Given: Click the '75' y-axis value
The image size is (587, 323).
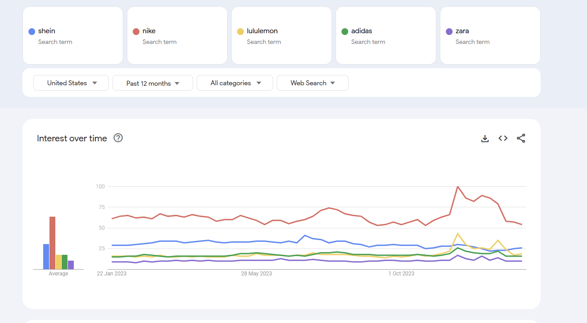Looking at the screenshot, I should click(x=101, y=207).
